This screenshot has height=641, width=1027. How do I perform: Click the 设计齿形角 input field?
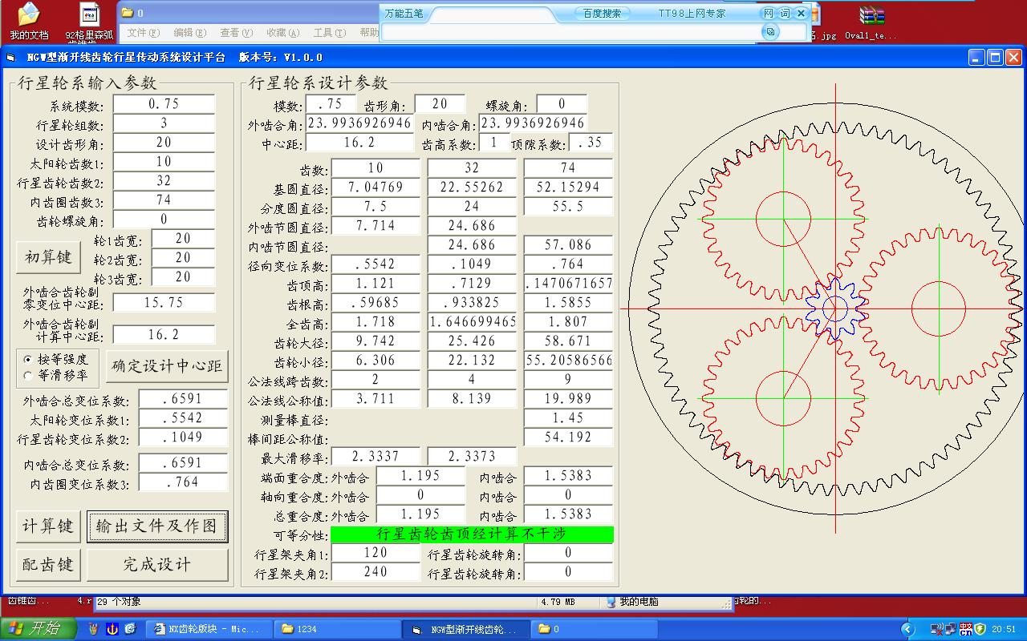coord(164,143)
